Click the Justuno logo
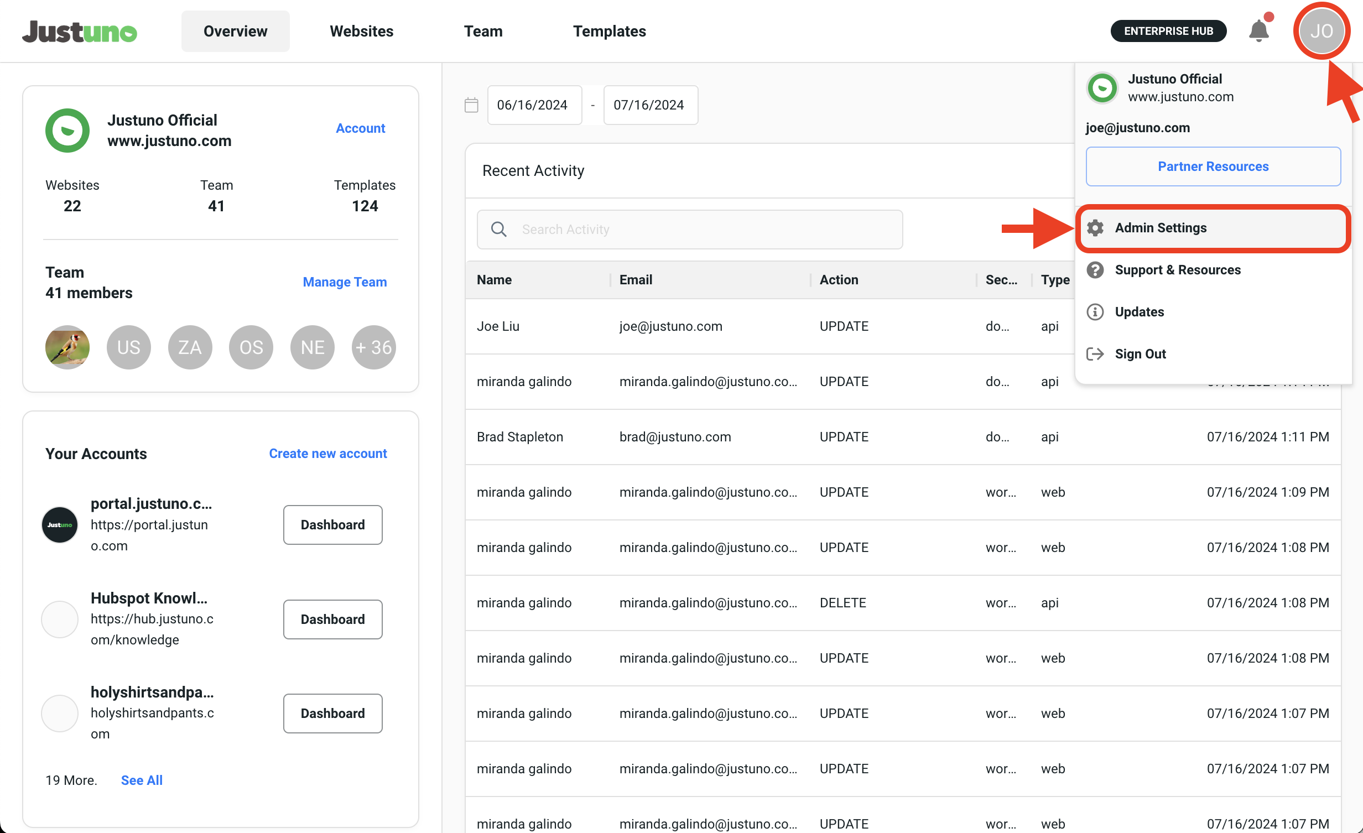The width and height of the screenshot is (1363, 833). (80, 32)
